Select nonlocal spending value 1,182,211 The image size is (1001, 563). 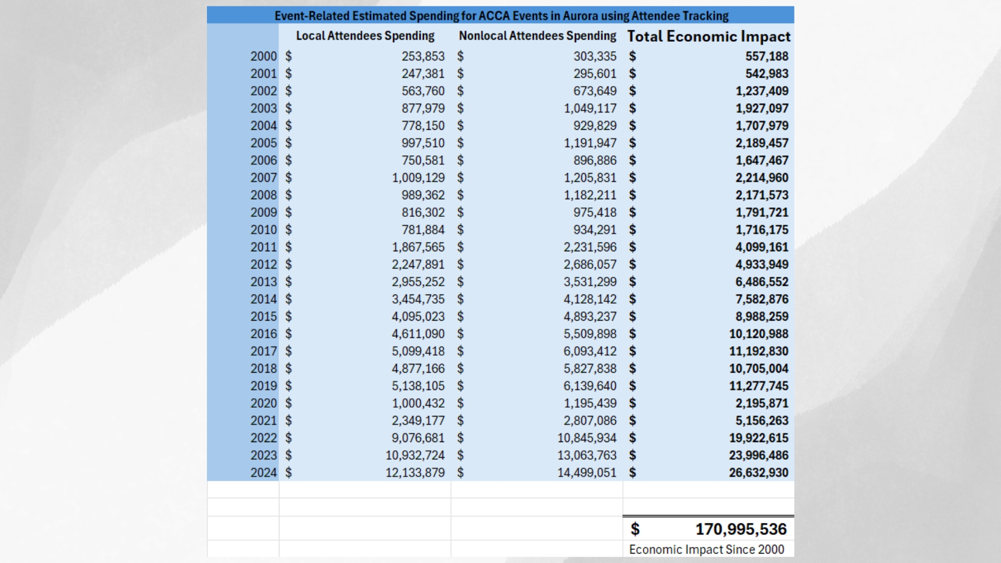click(590, 195)
